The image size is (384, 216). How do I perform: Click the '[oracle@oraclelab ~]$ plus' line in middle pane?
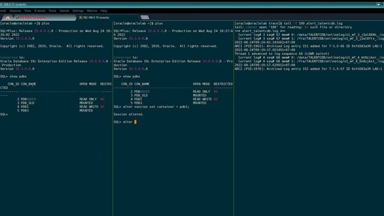click(138, 23)
